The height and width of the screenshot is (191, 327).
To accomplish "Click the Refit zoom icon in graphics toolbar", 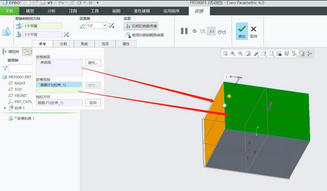I will click(225, 54).
